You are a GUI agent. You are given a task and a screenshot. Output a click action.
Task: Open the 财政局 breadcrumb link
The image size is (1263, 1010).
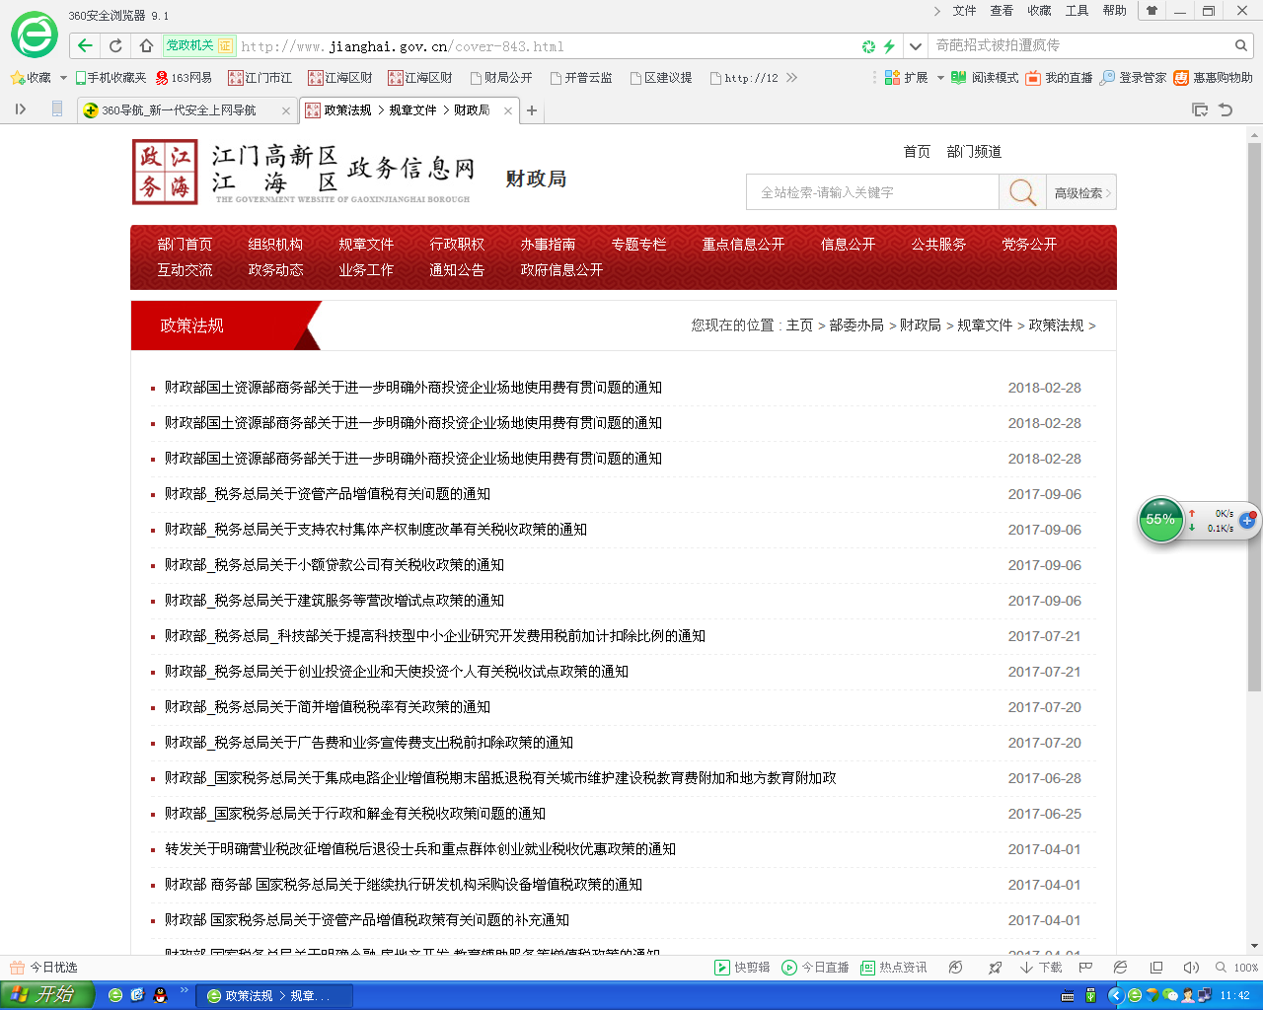click(x=921, y=325)
